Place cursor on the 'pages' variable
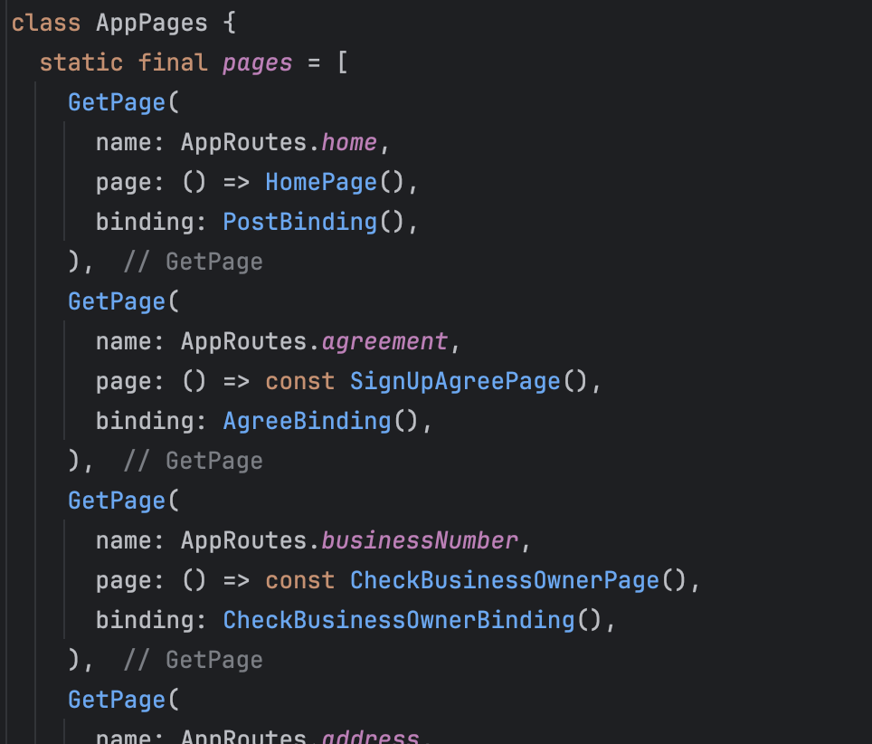 (x=258, y=64)
